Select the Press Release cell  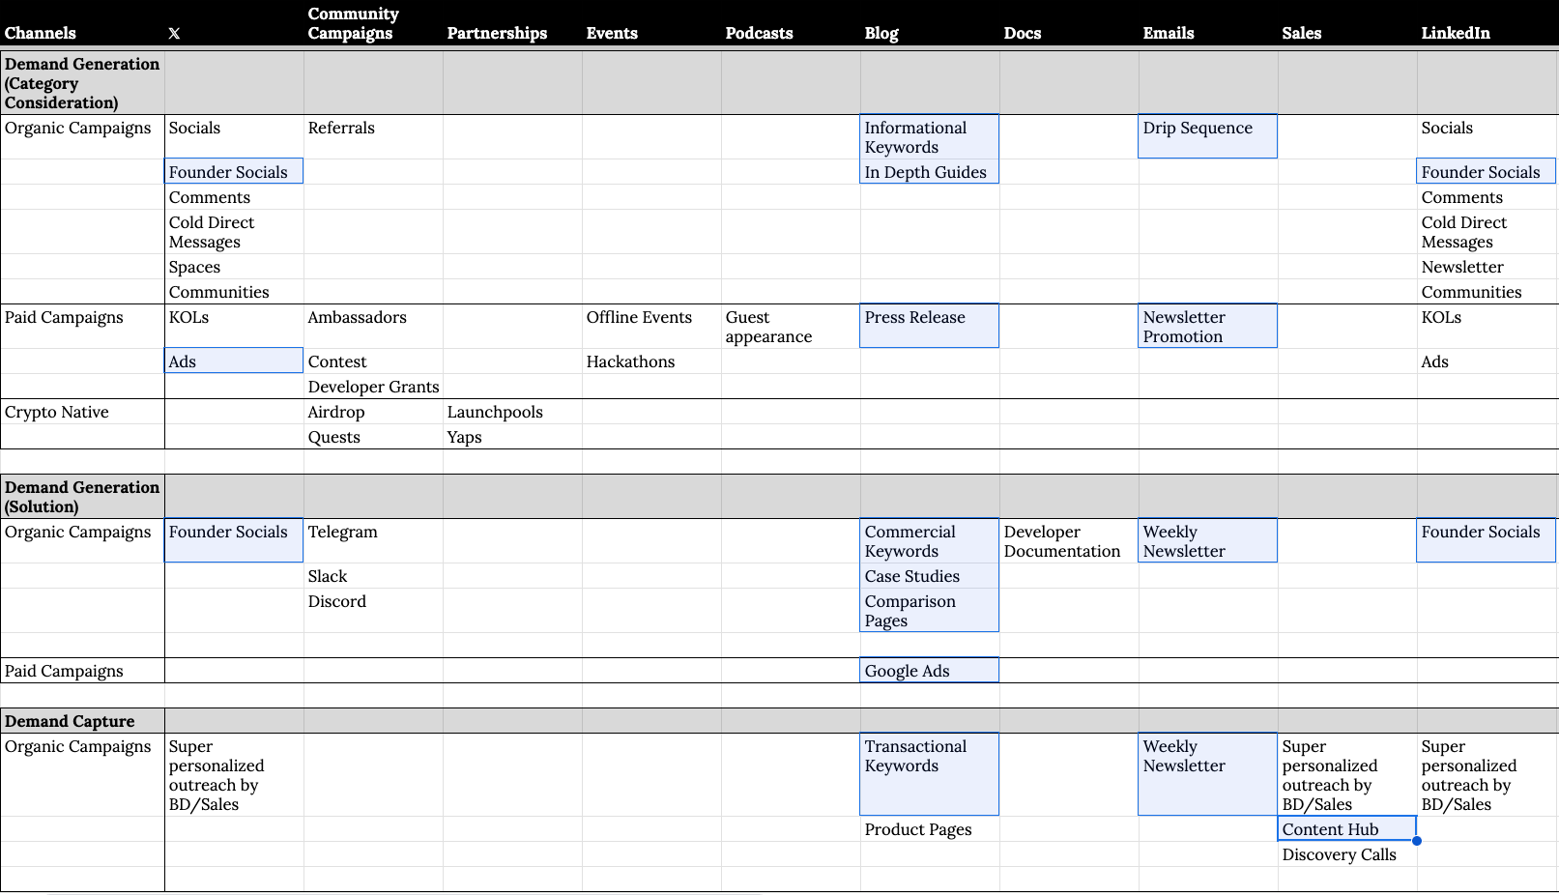tap(930, 327)
